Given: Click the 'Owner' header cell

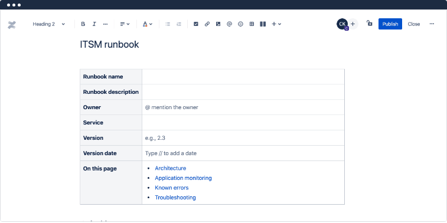Looking at the screenshot, I should tap(111, 107).
